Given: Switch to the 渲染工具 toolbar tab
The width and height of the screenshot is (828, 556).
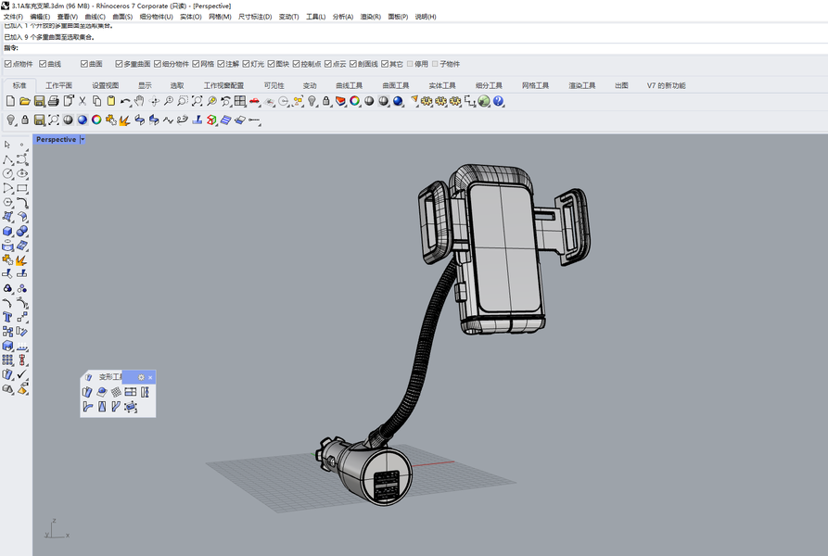Looking at the screenshot, I should 582,85.
